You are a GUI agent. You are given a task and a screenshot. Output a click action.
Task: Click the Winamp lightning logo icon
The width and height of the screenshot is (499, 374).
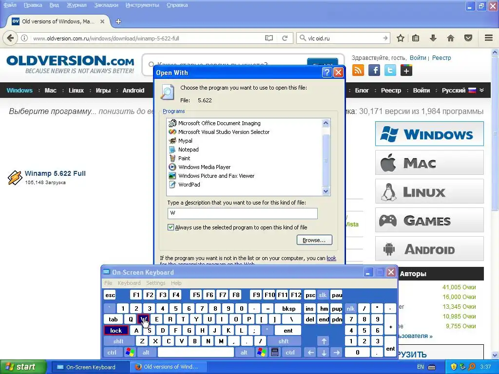coord(15,177)
